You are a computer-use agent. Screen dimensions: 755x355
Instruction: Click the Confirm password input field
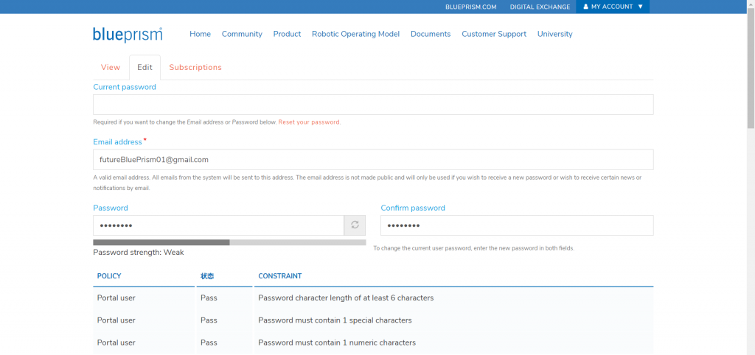pos(517,225)
